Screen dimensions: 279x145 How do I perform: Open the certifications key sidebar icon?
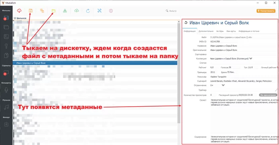tap(6, 46)
